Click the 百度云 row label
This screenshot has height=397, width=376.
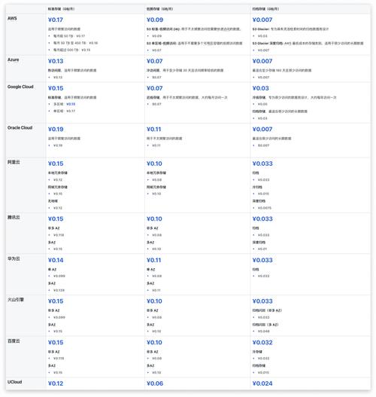click(14, 341)
